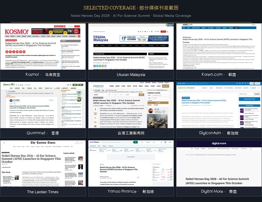Click the LinkedIn share icon in Taiwan news article
Viewport: 262px width, 202px height.
pyautogui.click(x=95, y=122)
